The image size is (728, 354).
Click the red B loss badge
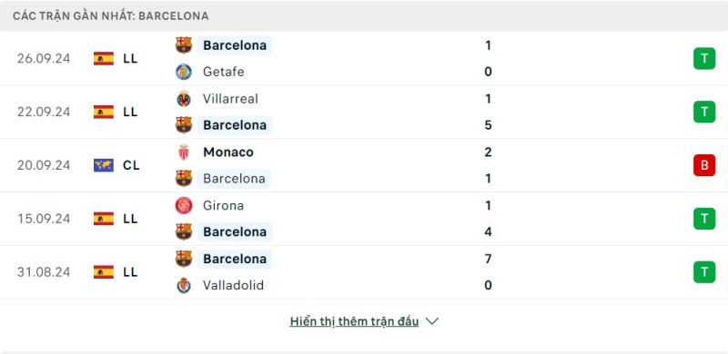point(704,165)
